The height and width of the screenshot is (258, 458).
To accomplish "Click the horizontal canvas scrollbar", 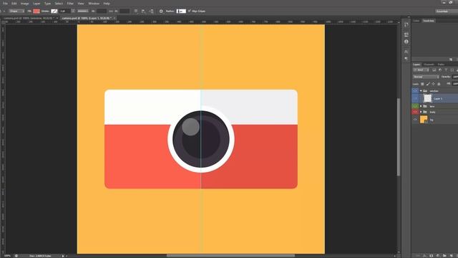I will tap(230, 256).
